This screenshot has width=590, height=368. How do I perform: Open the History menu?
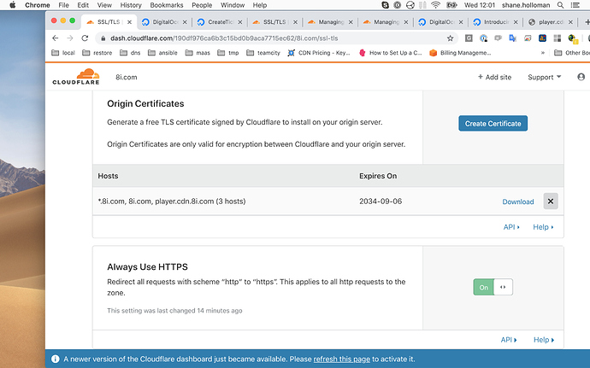point(131,5)
